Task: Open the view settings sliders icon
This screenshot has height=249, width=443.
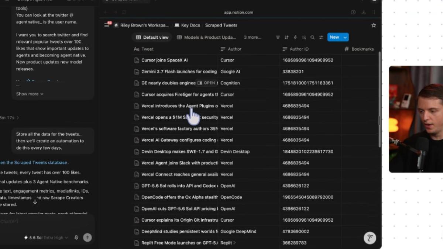Action: [x=321, y=37]
